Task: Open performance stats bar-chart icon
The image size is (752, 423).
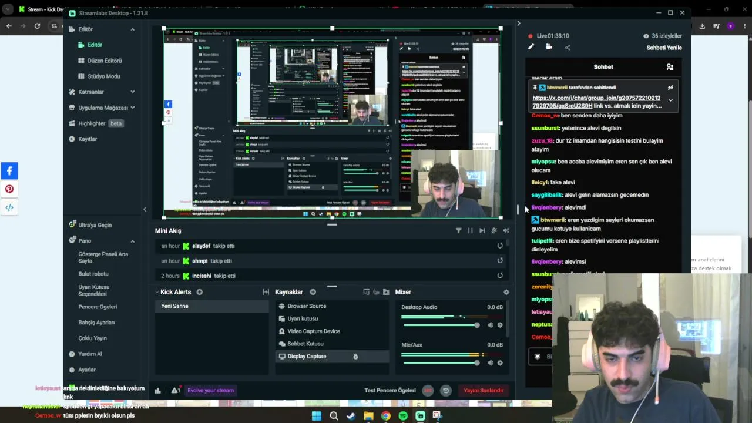Action: tap(157, 391)
